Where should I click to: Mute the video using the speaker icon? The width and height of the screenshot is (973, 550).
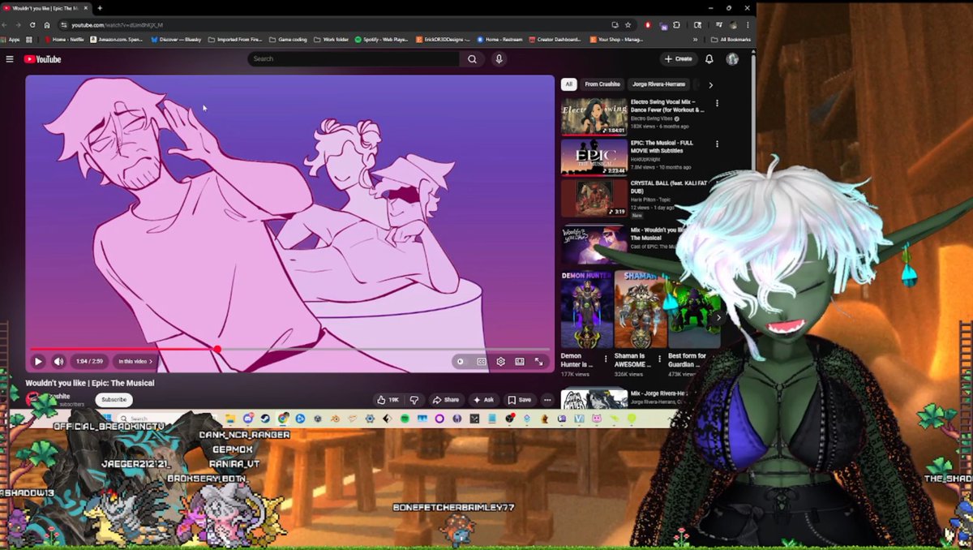coord(58,361)
